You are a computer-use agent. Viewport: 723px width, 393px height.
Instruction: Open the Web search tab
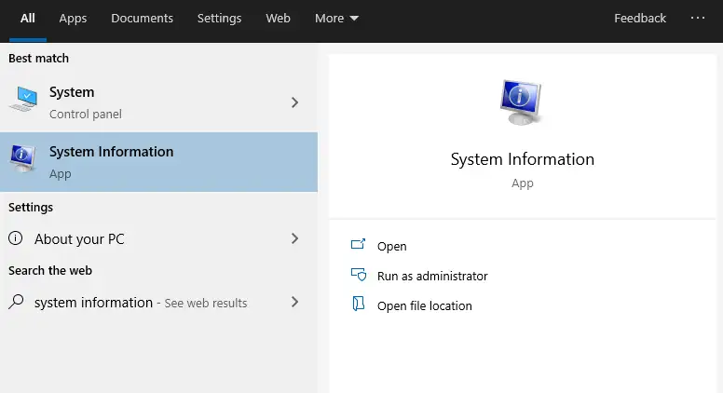point(278,19)
